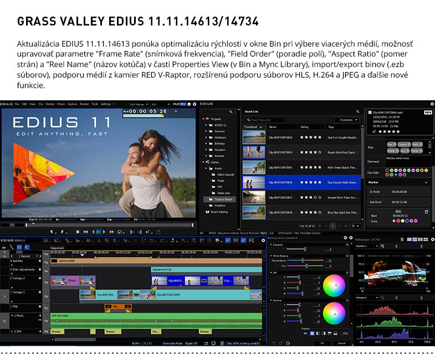Click the Stop button in the EDIUS player
Image resolution: width=435 pixels, height=354 pixels.
tap(78, 232)
